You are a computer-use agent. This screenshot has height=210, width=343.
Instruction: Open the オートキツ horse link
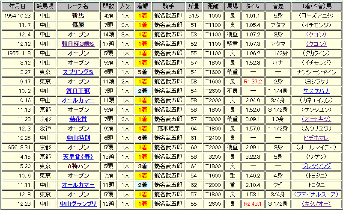coord(316,119)
